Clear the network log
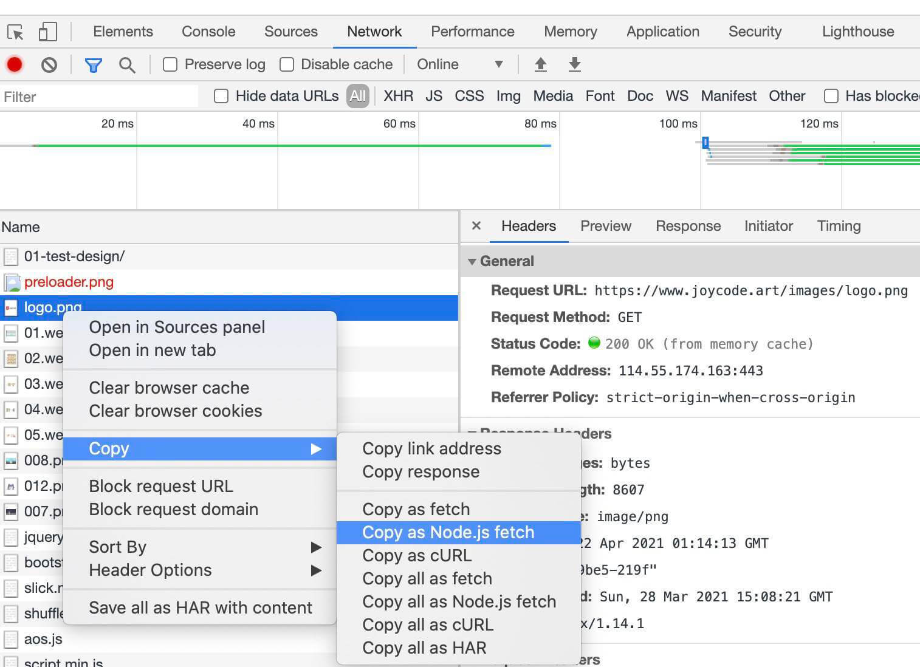 coord(49,64)
